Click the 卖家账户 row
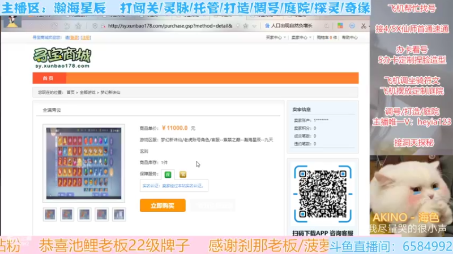This screenshot has height=254, width=453. pyautogui.click(x=311, y=120)
